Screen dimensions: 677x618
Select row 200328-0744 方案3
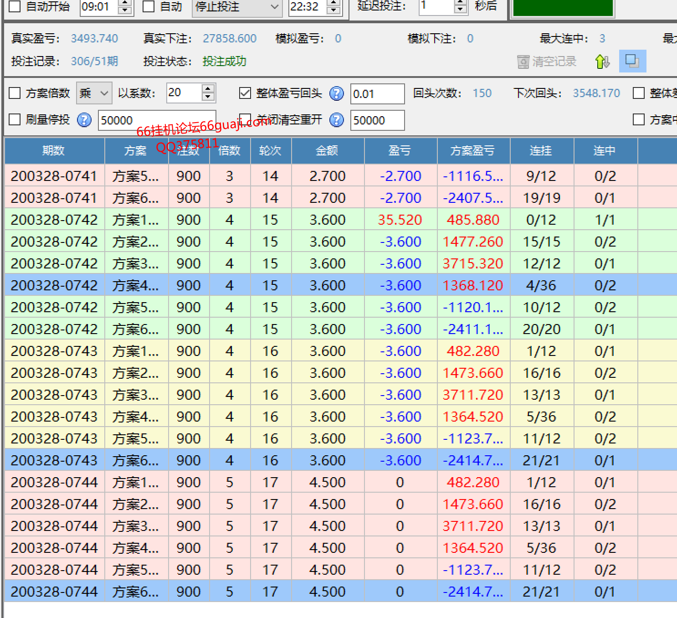(341, 526)
